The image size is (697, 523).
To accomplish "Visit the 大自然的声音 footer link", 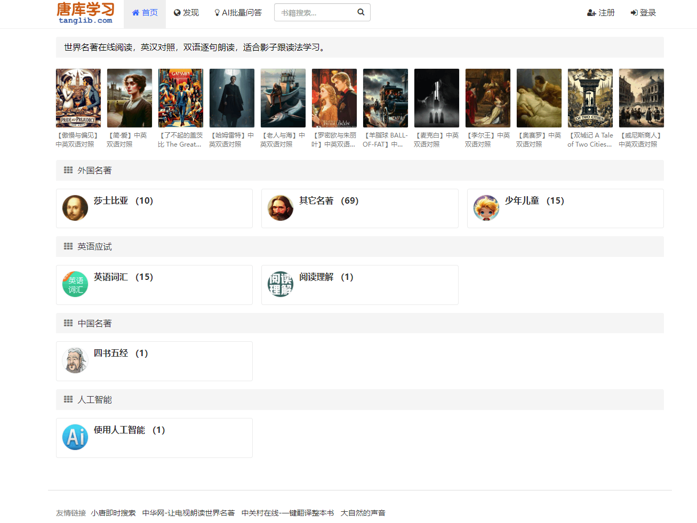I will pos(363,513).
